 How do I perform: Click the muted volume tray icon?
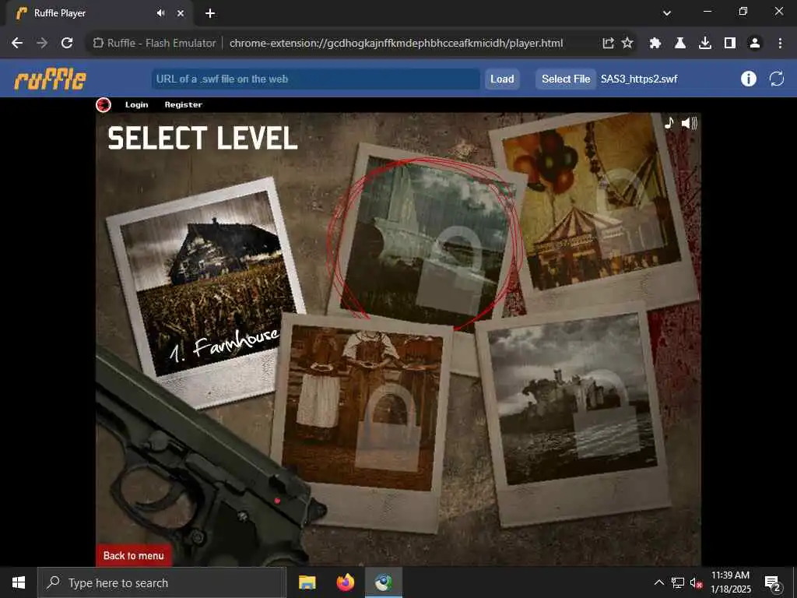click(697, 582)
